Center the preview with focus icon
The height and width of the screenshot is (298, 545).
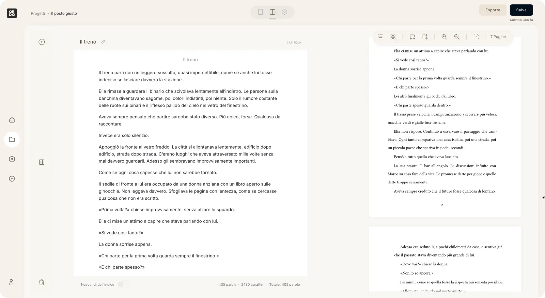click(476, 37)
